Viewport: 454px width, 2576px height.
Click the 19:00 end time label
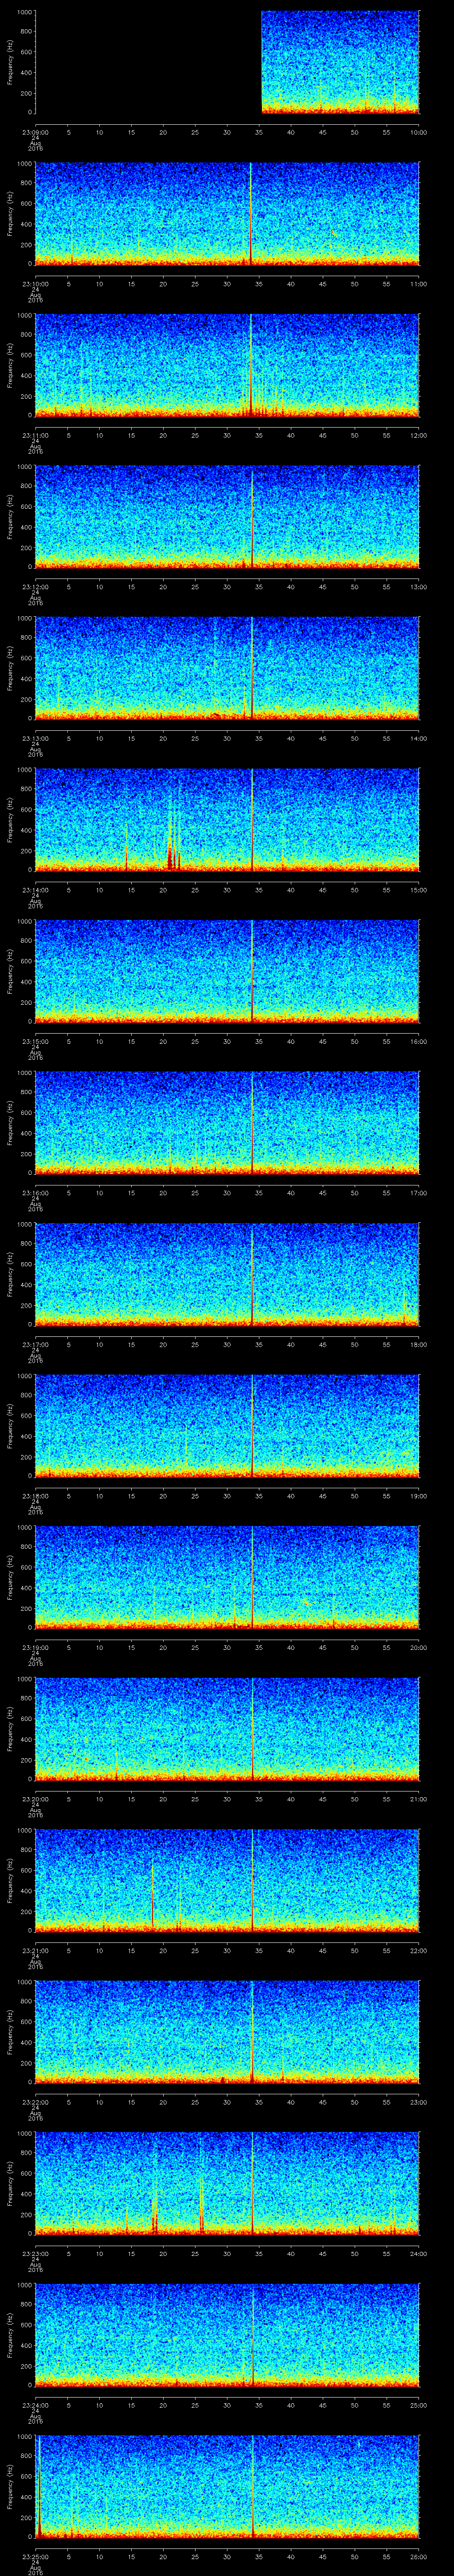click(418, 1495)
